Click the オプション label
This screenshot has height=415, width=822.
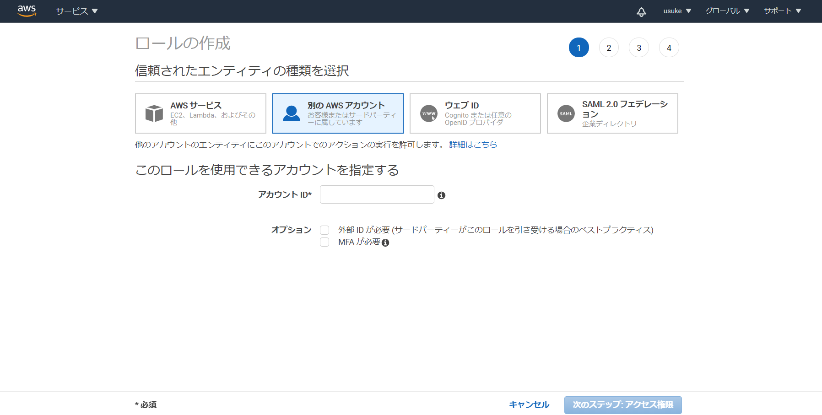[291, 230]
